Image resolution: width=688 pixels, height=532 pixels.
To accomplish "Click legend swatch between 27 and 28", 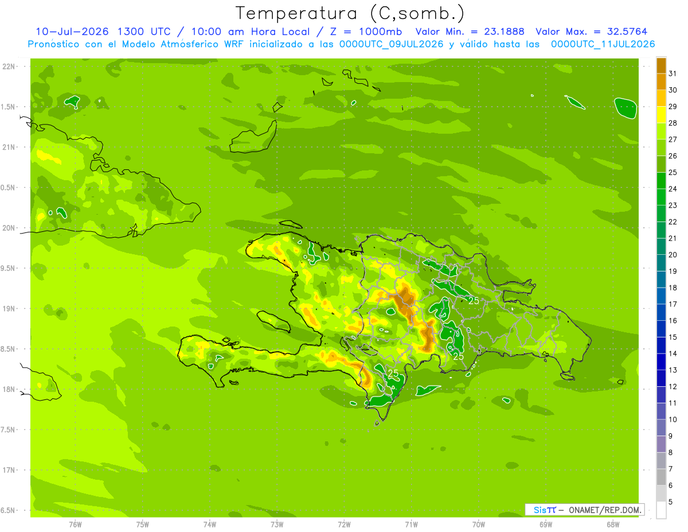I will point(661,131).
